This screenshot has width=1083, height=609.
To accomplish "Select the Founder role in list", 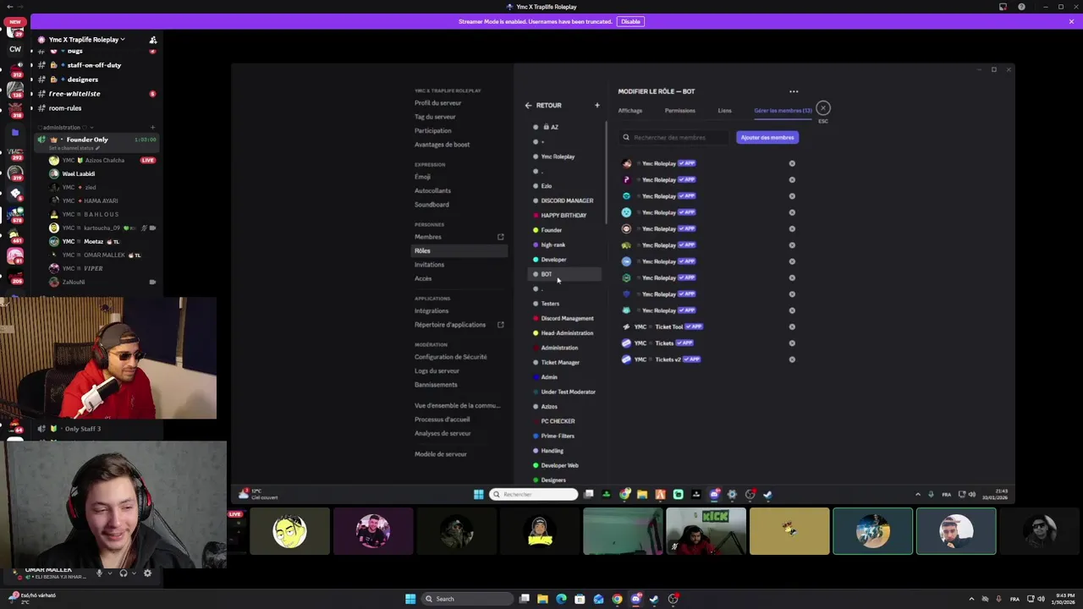I will coord(551,230).
